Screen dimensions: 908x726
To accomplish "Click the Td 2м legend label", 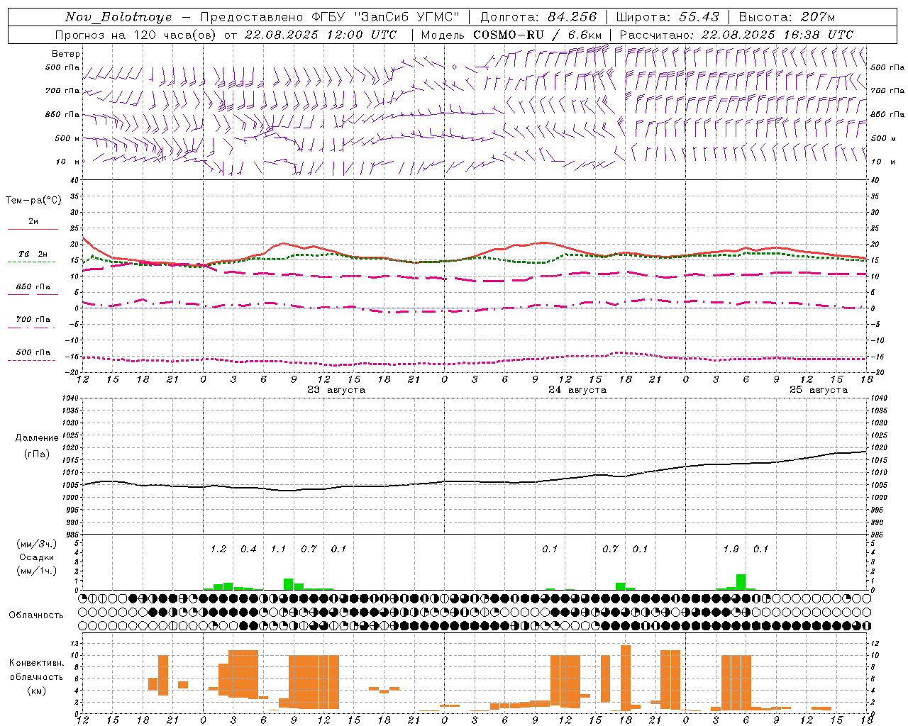I will point(33,254).
